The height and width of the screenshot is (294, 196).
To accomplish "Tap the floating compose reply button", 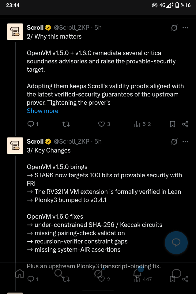I will (x=176, y=243).
